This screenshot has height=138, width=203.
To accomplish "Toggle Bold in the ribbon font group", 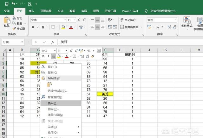I will coord(33,27).
